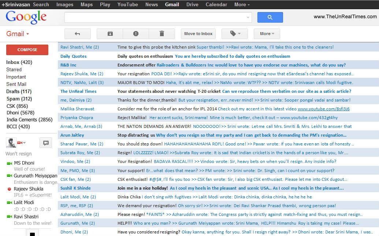Open Lalit Modi's 'Dinka Chika' email

click(218, 197)
